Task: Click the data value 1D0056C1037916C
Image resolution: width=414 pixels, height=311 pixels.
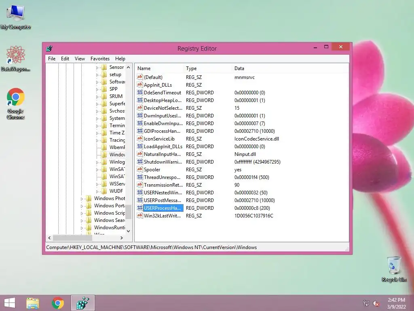Action: pos(254,216)
